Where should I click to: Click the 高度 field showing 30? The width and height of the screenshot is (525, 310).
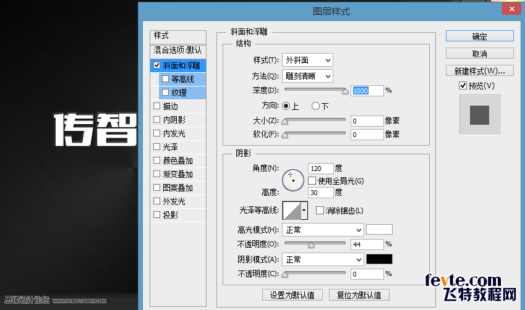click(x=320, y=192)
